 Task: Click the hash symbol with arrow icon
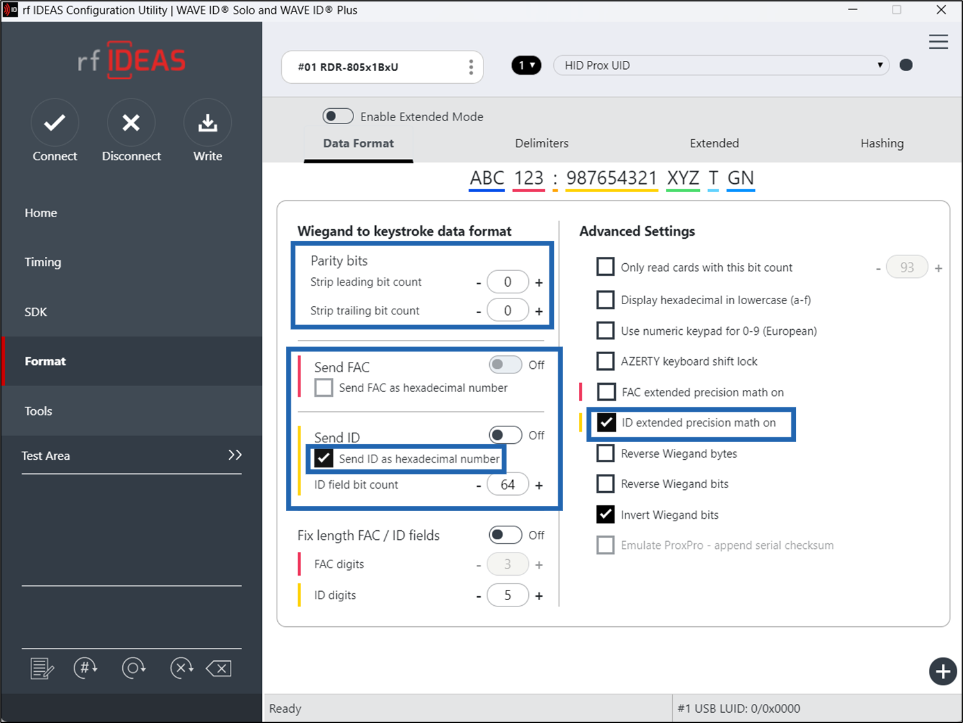pyautogui.click(x=86, y=668)
